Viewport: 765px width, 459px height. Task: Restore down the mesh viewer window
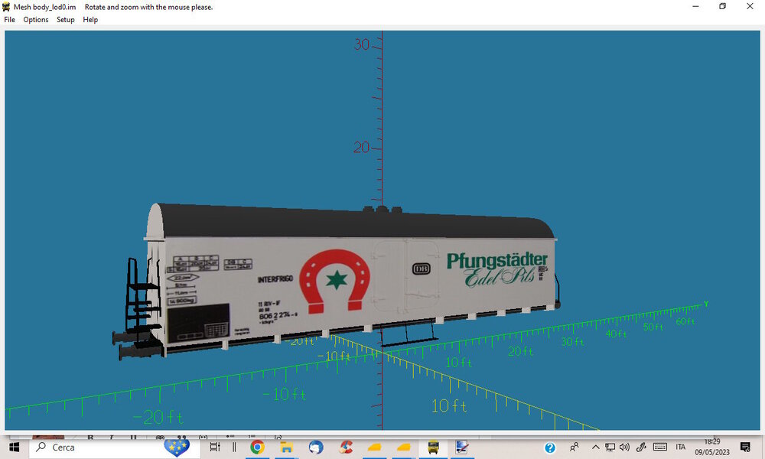723,6
